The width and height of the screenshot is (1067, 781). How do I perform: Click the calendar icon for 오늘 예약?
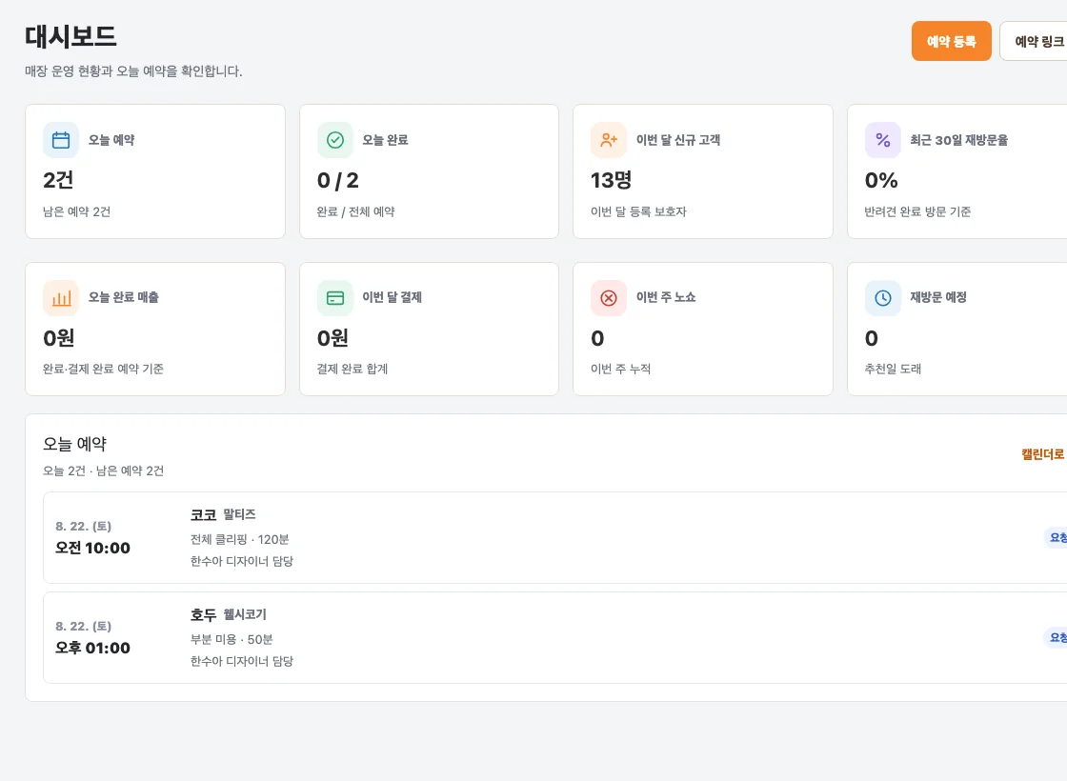(x=61, y=140)
